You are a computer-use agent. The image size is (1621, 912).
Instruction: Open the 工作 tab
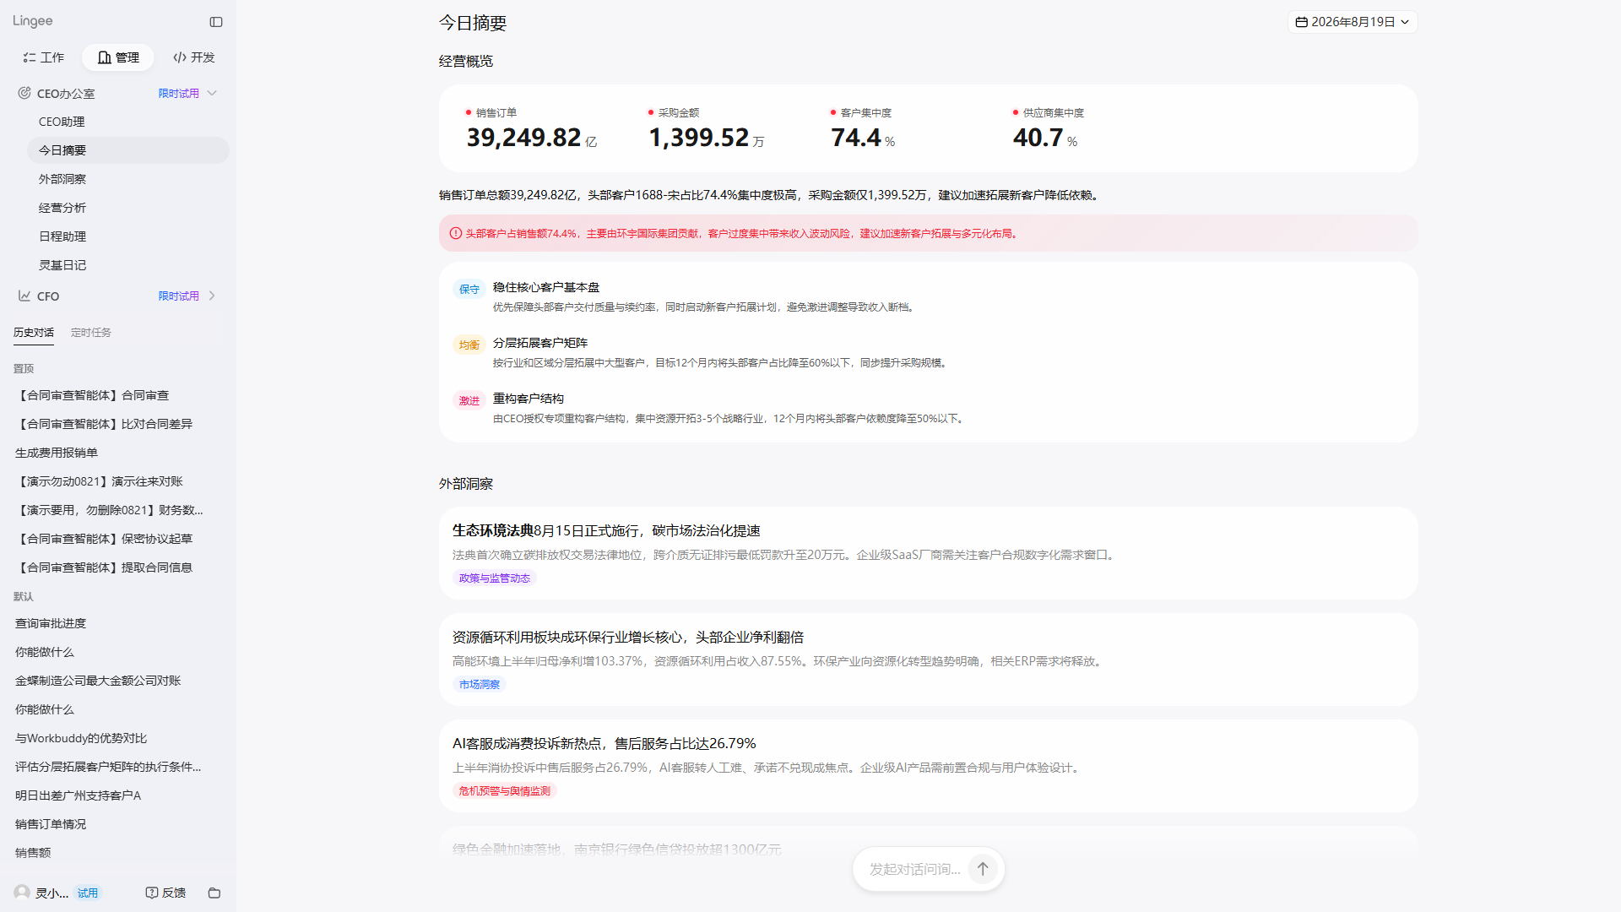(44, 57)
